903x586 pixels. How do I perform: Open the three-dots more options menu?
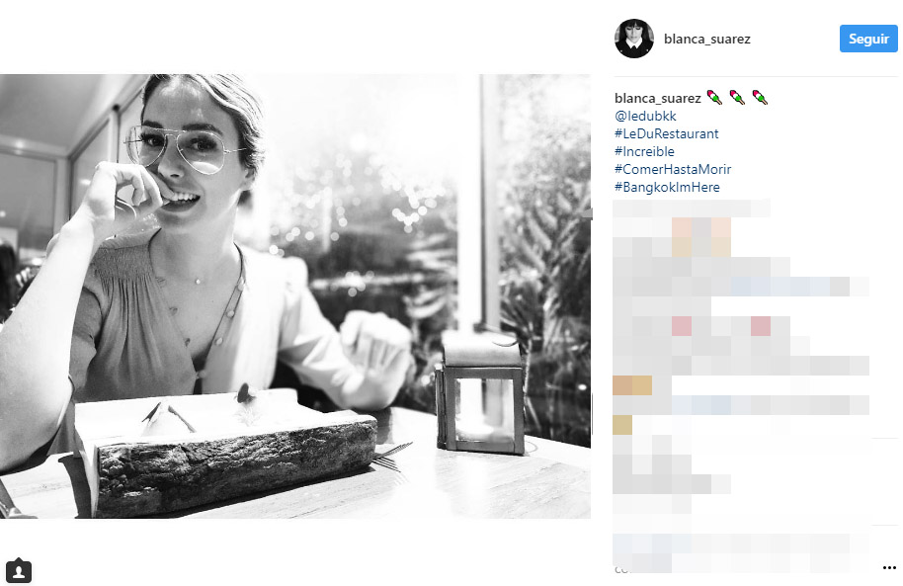coord(889,567)
